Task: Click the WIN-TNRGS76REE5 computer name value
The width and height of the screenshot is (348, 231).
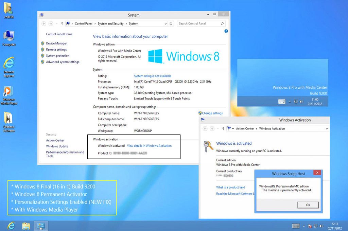Action: pyautogui.click(x=146, y=113)
